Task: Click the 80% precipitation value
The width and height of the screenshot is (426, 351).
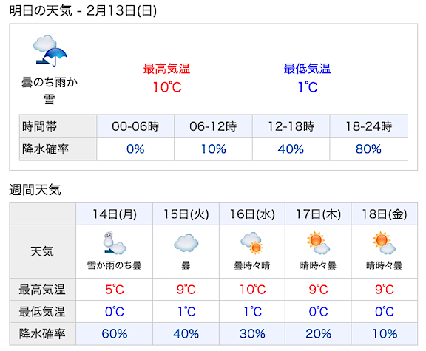Action: point(368,149)
